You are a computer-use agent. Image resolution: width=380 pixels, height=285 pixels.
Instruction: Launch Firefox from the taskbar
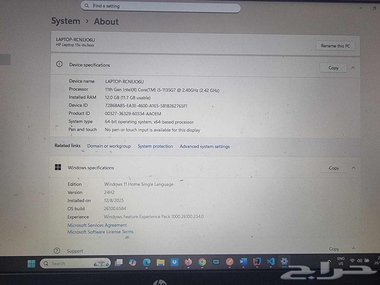(x=188, y=262)
